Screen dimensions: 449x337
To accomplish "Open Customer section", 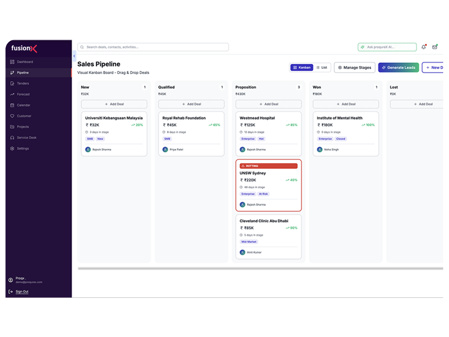I will coord(38,116).
